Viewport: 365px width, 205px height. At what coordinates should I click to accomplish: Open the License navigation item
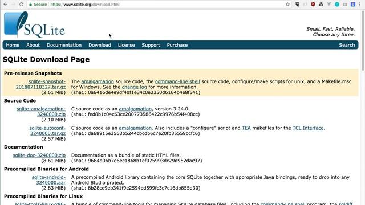pyautogui.click(x=126, y=45)
